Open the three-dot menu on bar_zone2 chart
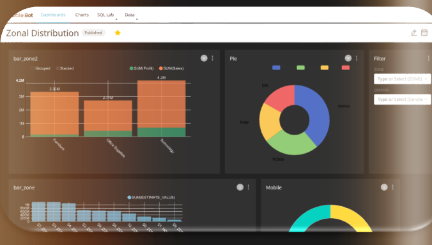432x245 pixels. coord(212,58)
